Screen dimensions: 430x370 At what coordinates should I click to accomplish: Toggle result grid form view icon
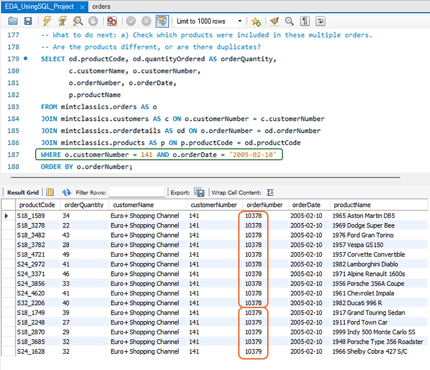[x=50, y=192]
